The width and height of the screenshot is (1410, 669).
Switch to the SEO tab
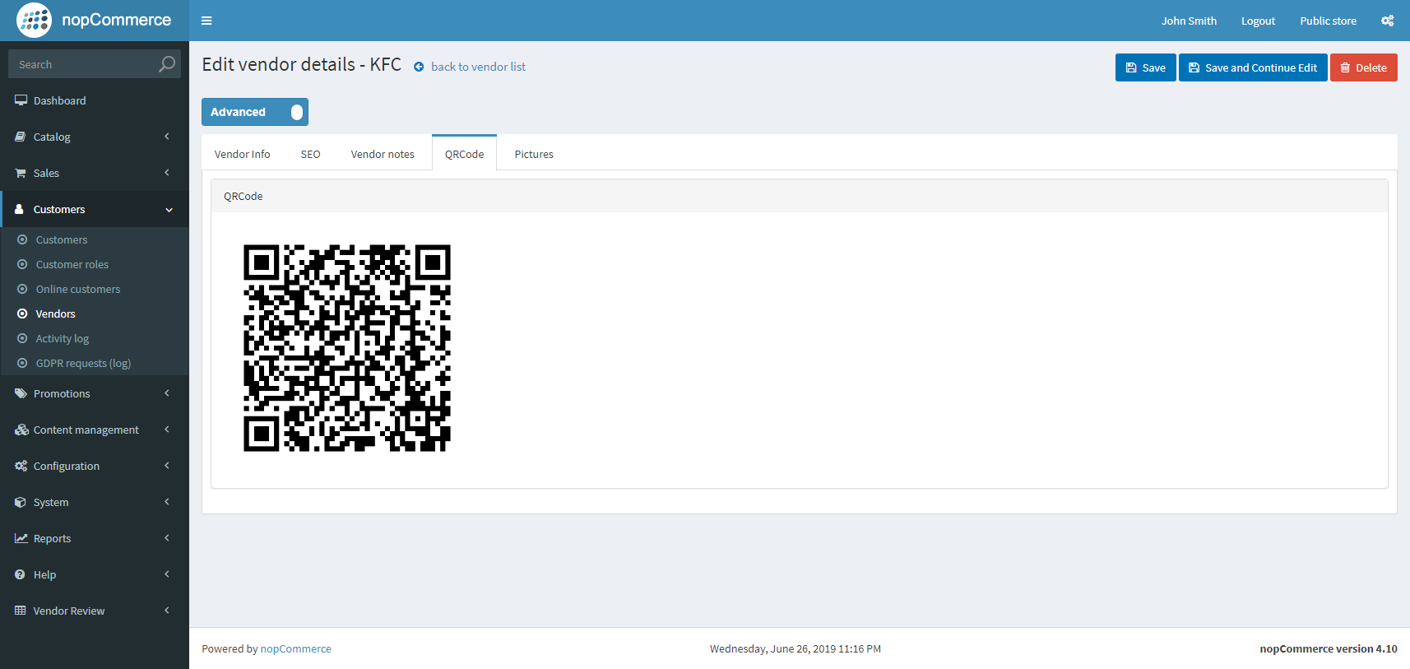[x=310, y=154]
